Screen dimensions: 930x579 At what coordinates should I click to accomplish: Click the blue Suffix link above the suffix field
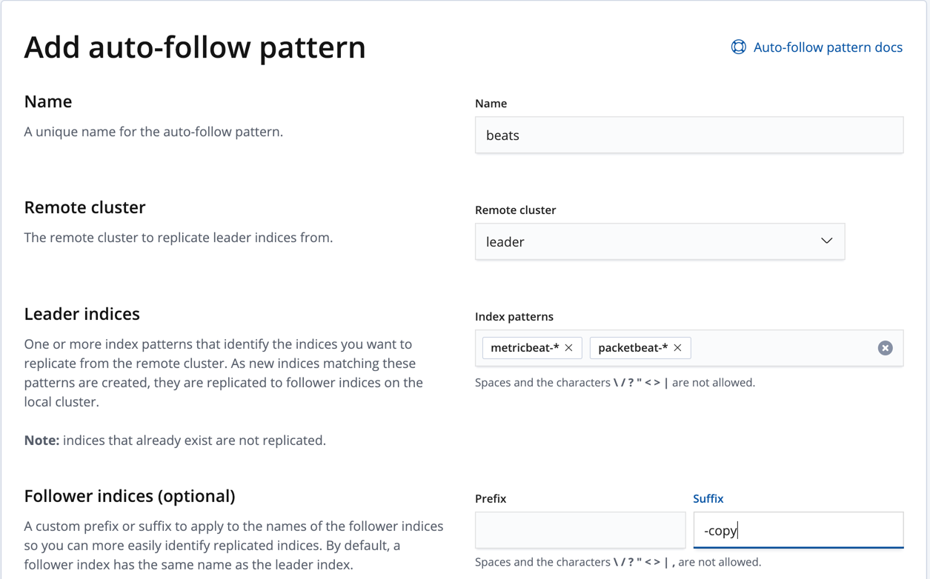[x=708, y=498]
